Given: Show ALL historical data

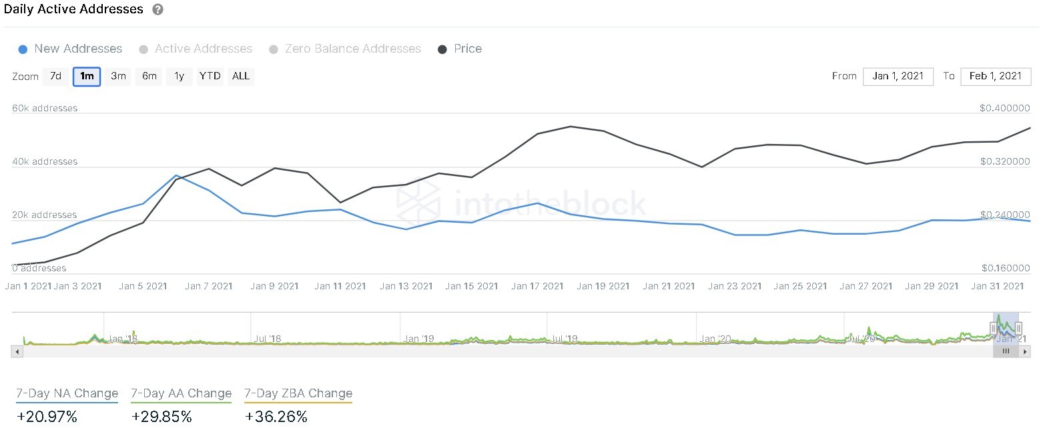Looking at the screenshot, I should tap(241, 76).
